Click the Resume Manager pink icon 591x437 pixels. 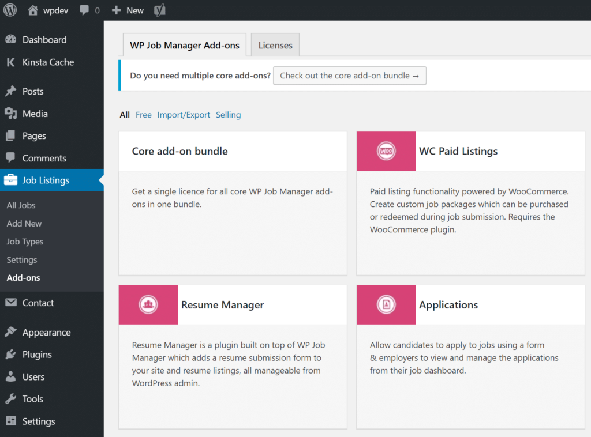click(x=148, y=304)
